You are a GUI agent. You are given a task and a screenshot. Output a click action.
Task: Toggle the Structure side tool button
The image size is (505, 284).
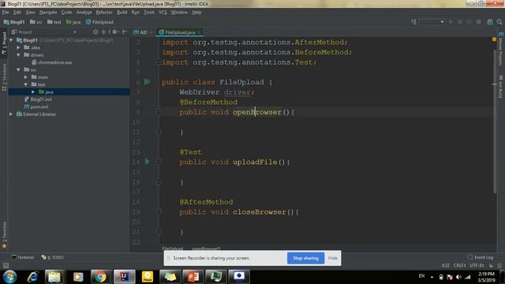pos(4,77)
